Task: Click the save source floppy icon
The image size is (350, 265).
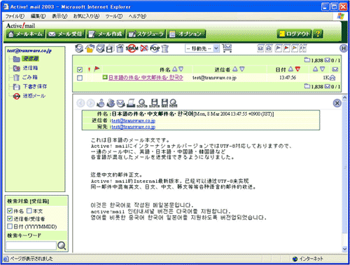Action: (x=154, y=103)
